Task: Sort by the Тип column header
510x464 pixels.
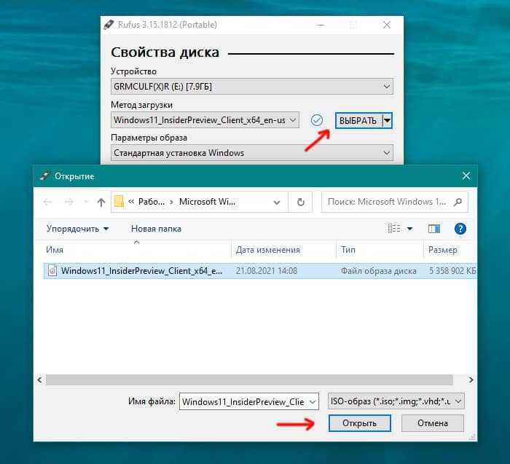Action: point(380,250)
